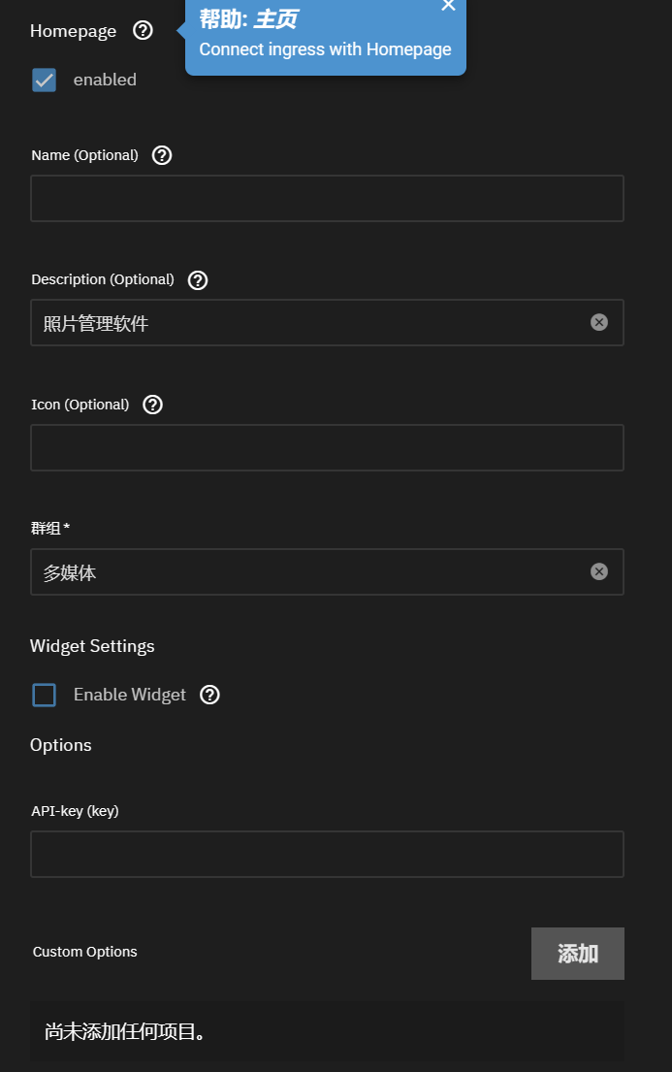Open the Description field help icon
Viewport: 672px width, 1072px height.
197,279
